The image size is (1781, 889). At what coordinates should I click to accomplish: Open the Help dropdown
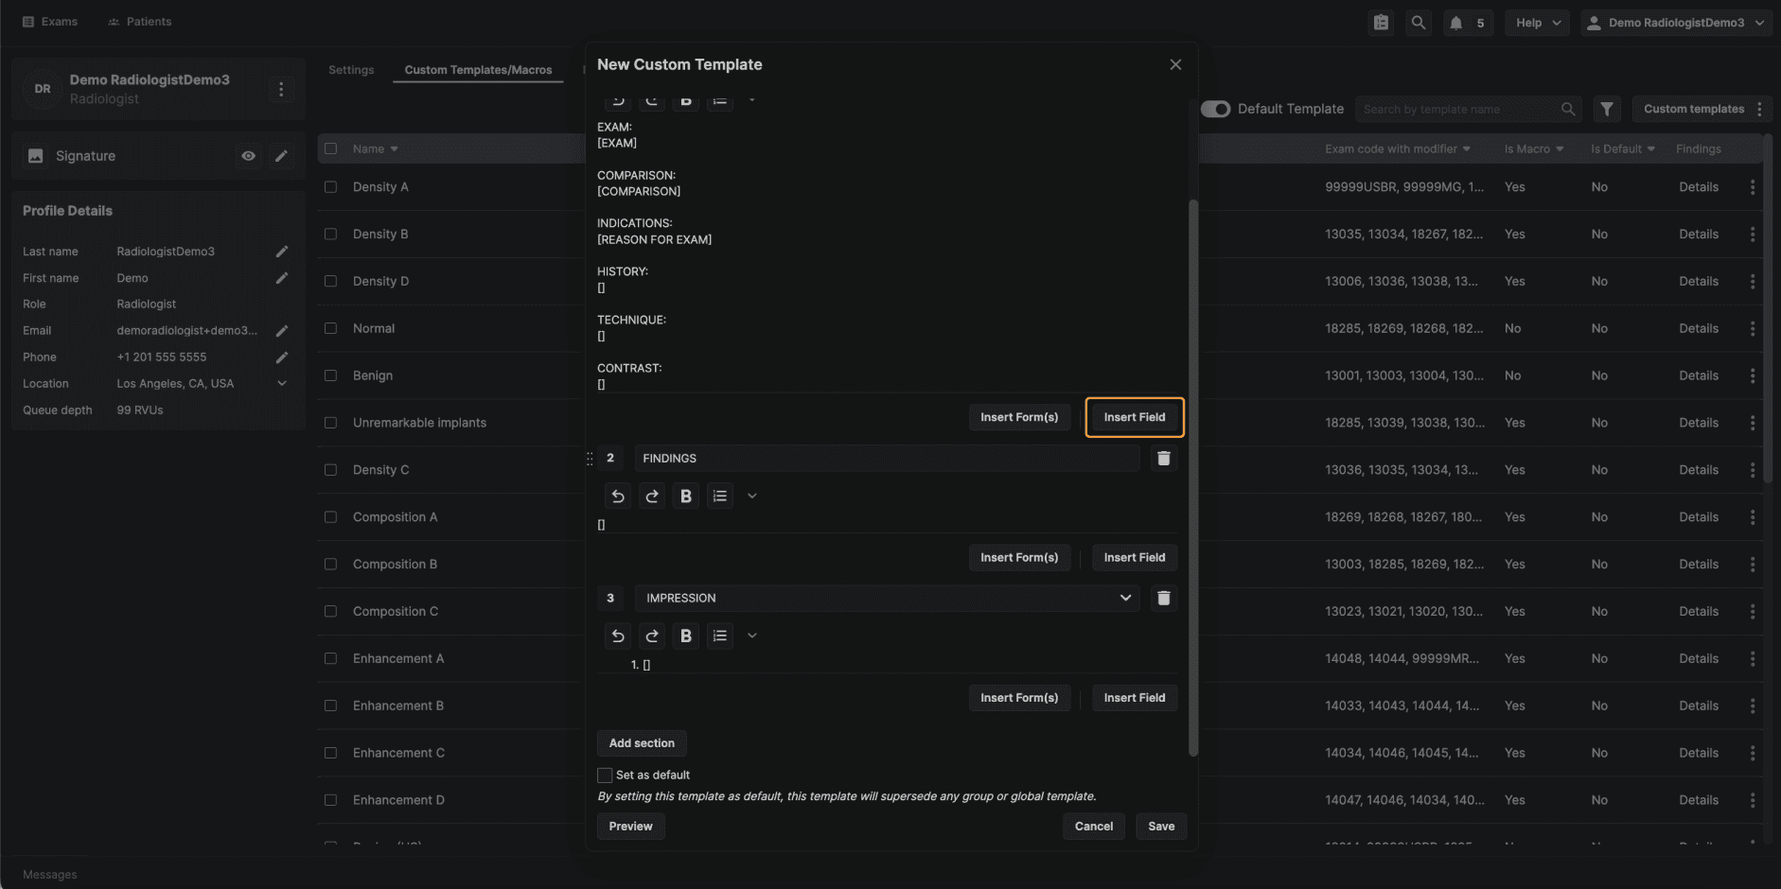click(1538, 23)
